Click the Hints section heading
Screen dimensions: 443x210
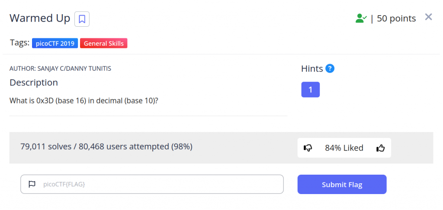tap(312, 69)
